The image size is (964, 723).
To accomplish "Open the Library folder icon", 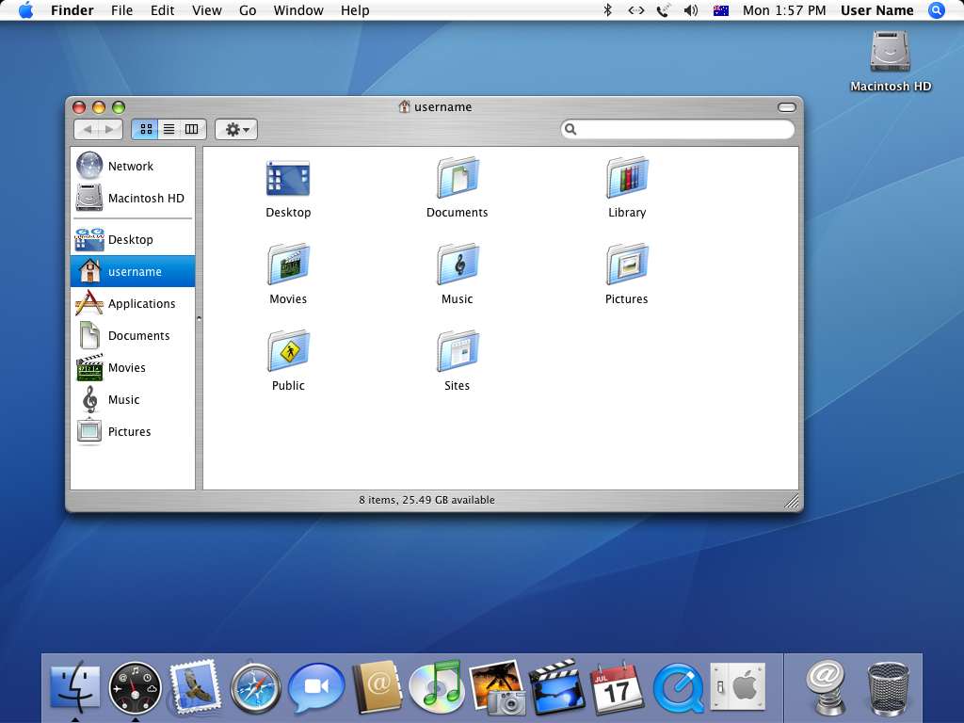I will coord(627,178).
